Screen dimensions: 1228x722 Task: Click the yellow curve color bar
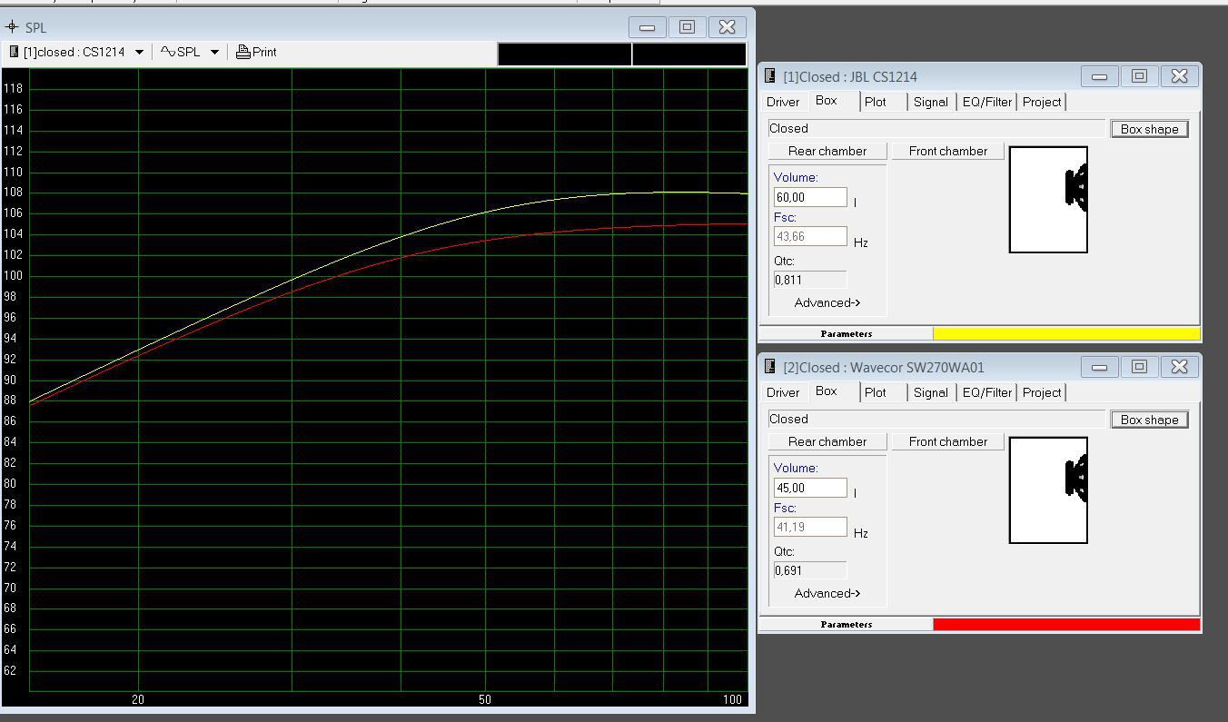1066,333
